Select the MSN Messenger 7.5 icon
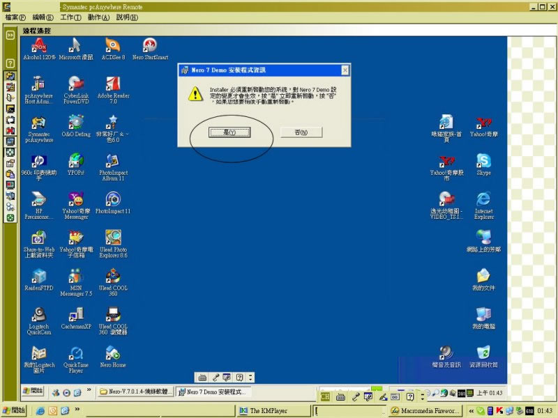 pyautogui.click(x=76, y=283)
